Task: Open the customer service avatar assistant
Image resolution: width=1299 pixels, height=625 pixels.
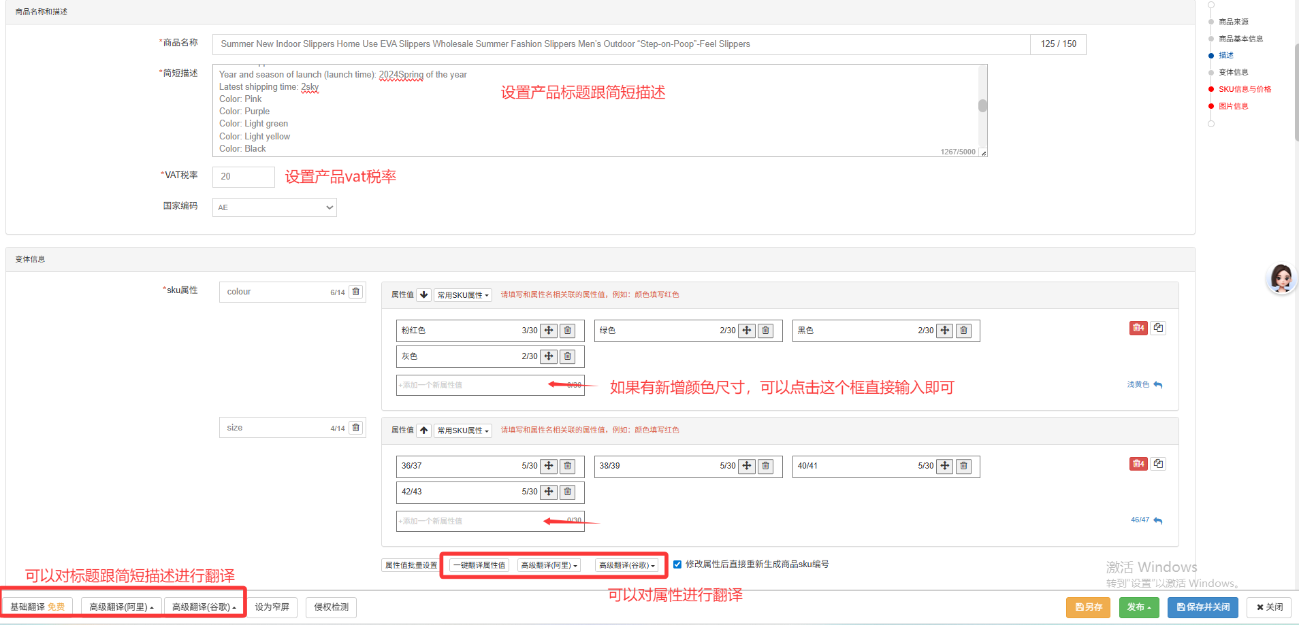Action: (x=1281, y=278)
